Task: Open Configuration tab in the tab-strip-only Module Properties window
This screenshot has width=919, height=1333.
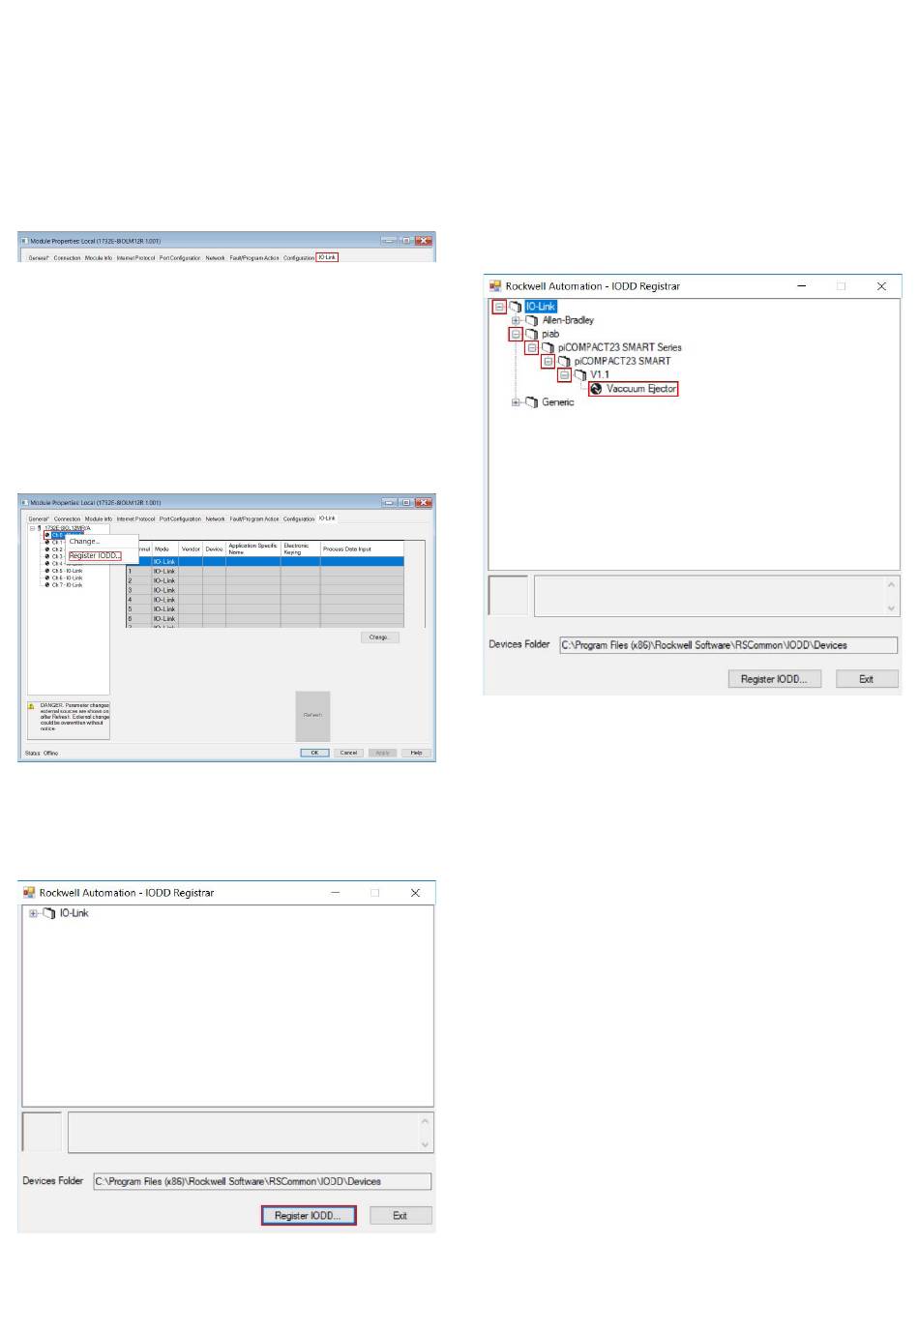Action: [x=298, y=258]
